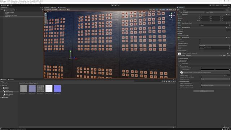Select the white texture thumbnail in Project

pos(49,89)
